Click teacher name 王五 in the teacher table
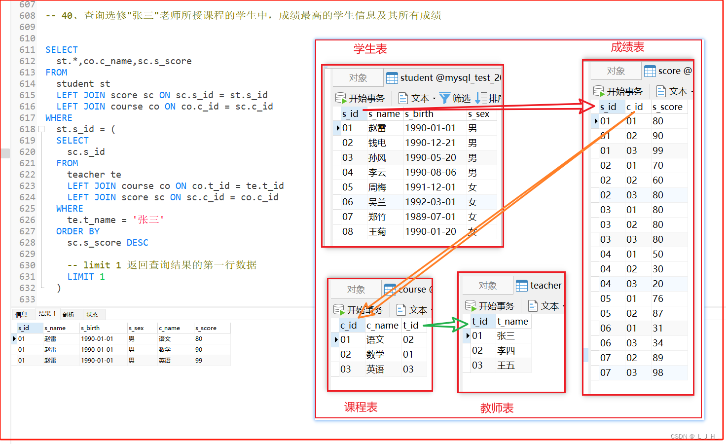This screenshot has height=444, width=726. click(506, 366)
